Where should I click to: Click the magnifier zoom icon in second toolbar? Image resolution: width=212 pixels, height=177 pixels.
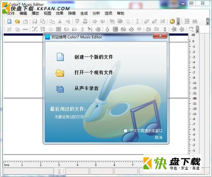(x=191, y=29)
